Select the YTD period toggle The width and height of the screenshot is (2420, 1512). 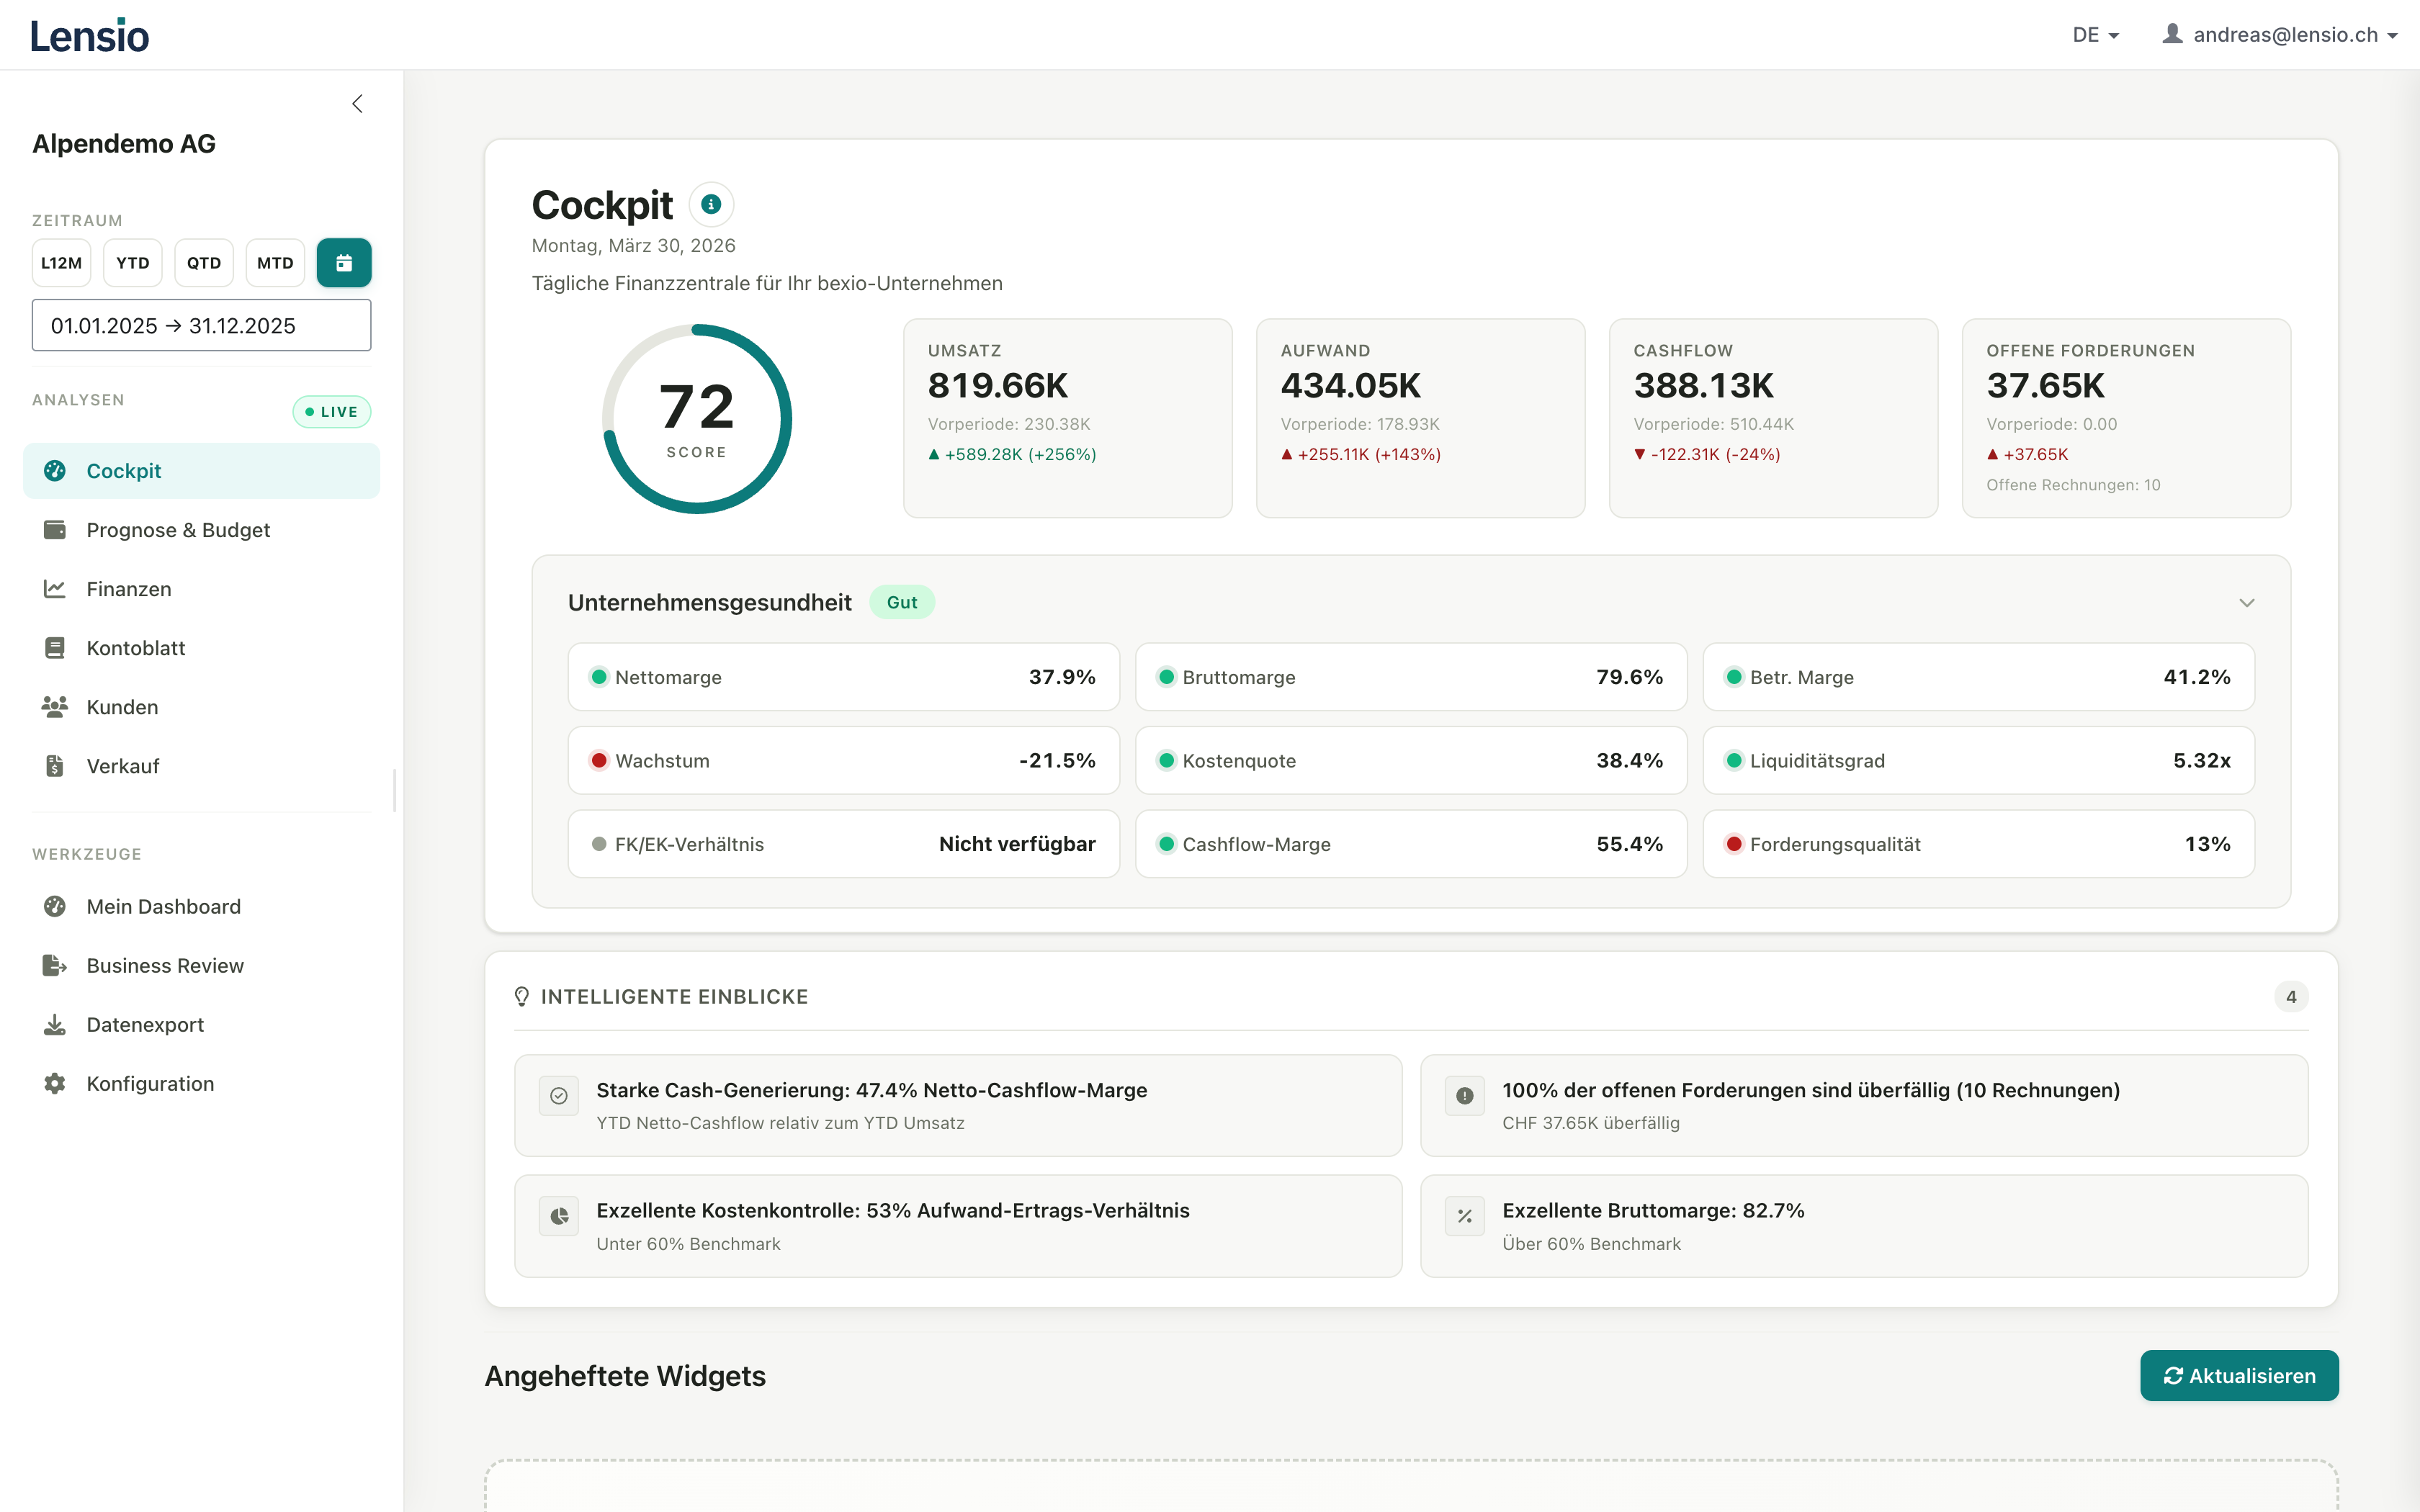132,262
